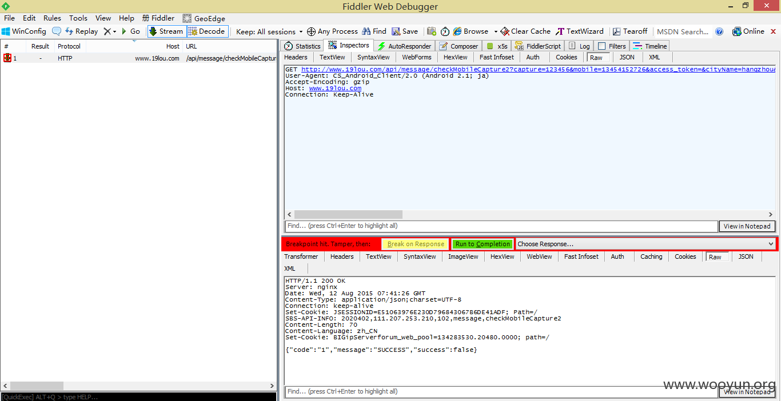Click the request Find input field

click(x=501, y=226)
